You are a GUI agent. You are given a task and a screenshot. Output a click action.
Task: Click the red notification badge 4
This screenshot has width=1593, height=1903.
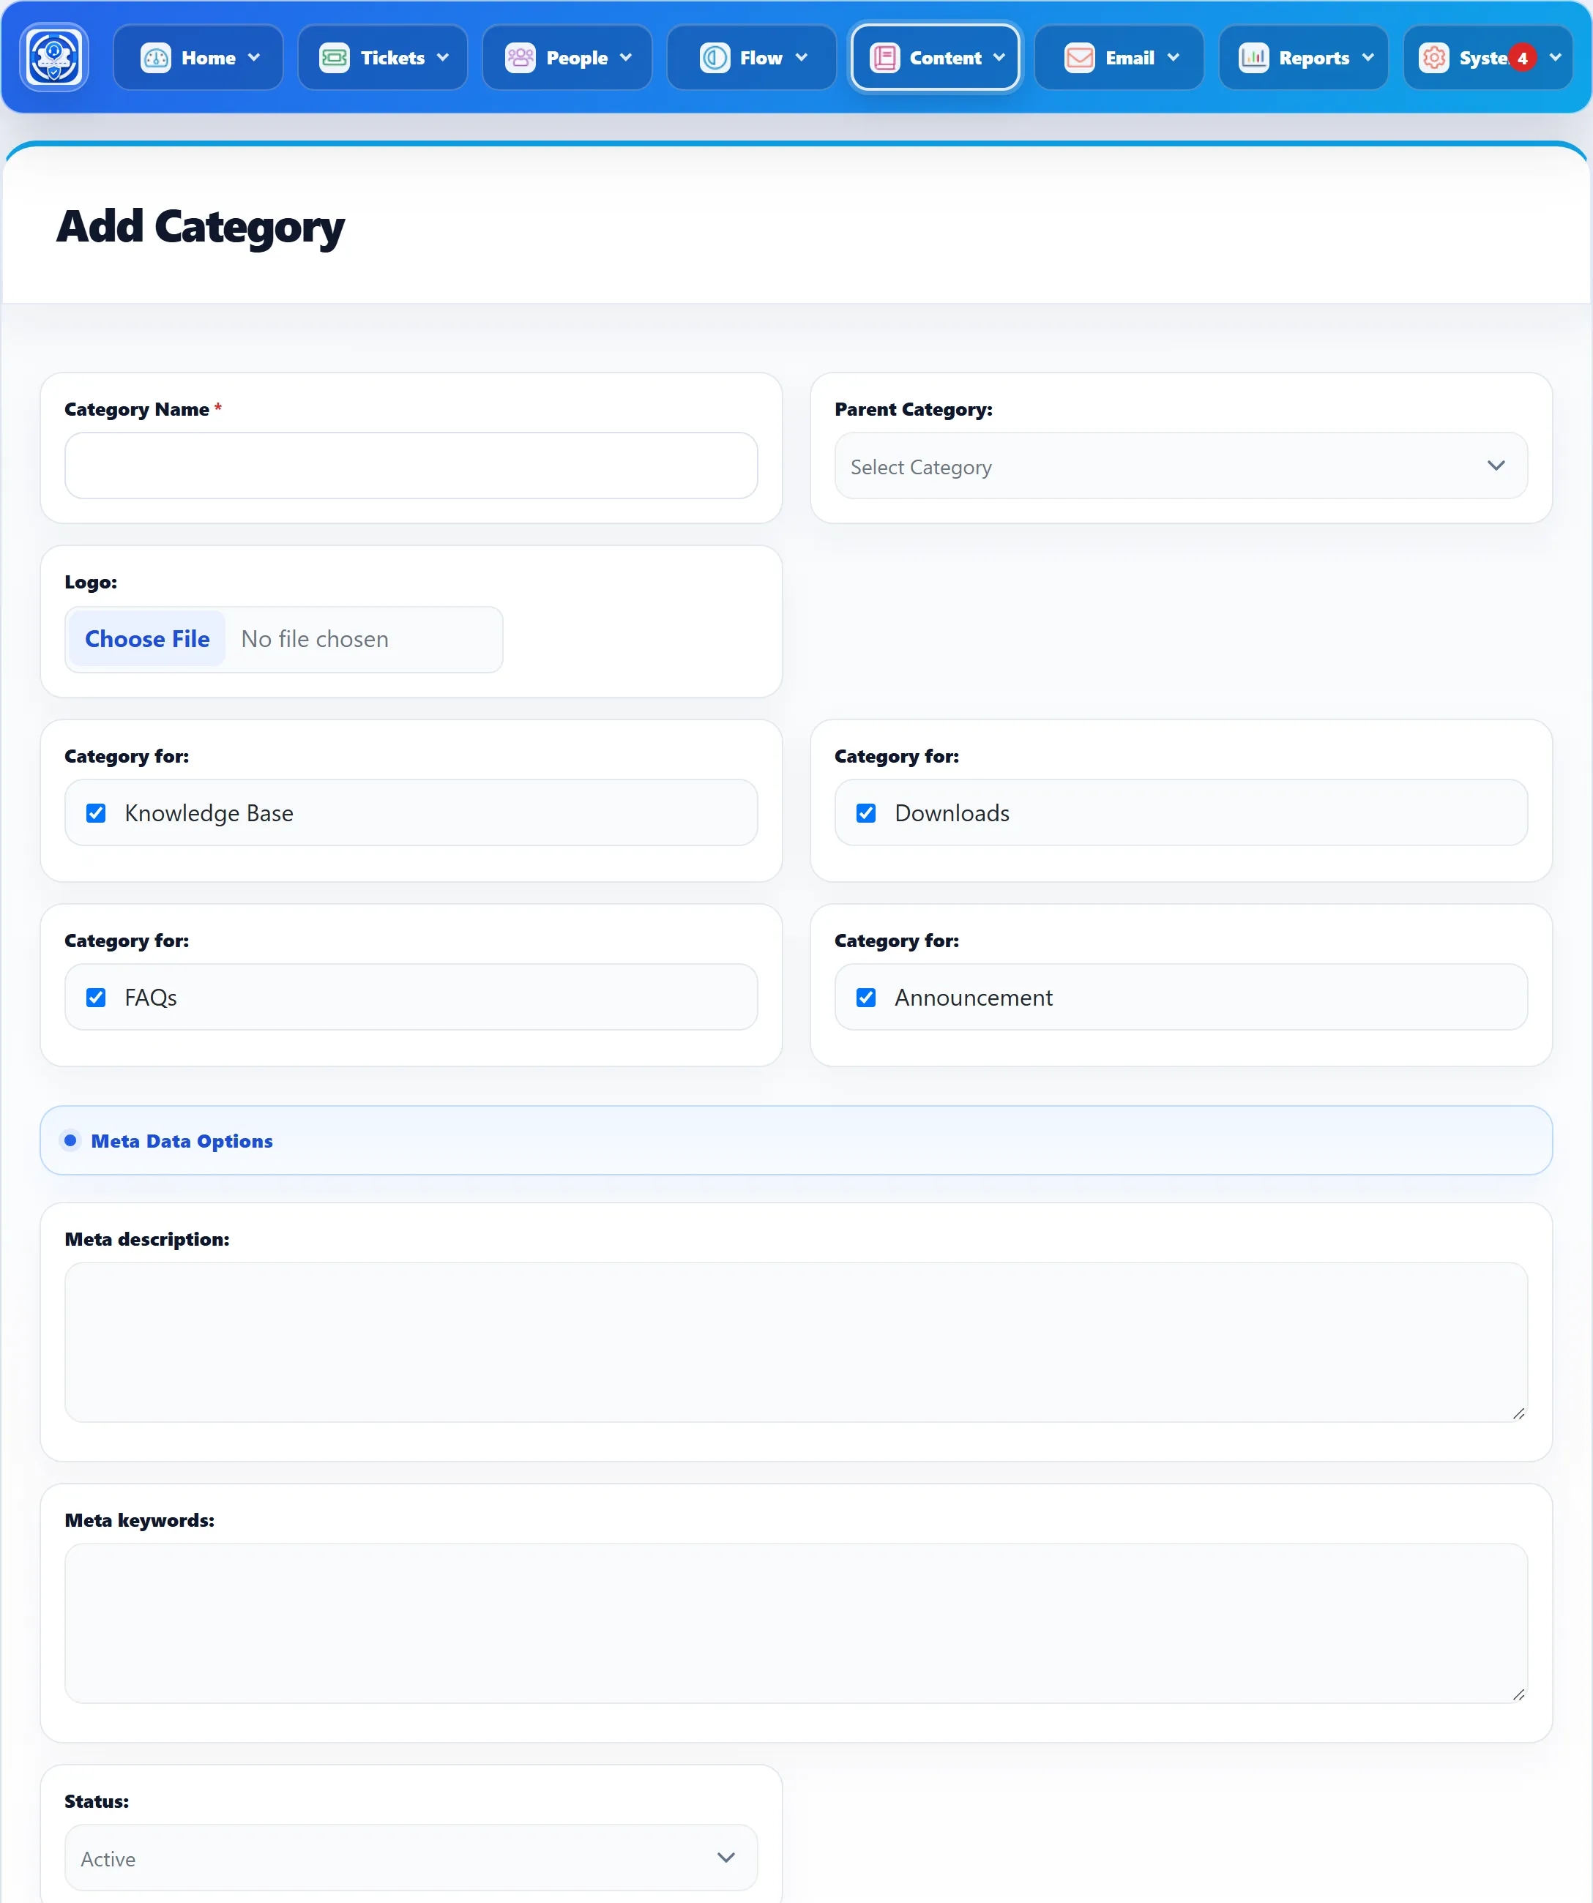pyautogui.click(x=1522, y=58)
